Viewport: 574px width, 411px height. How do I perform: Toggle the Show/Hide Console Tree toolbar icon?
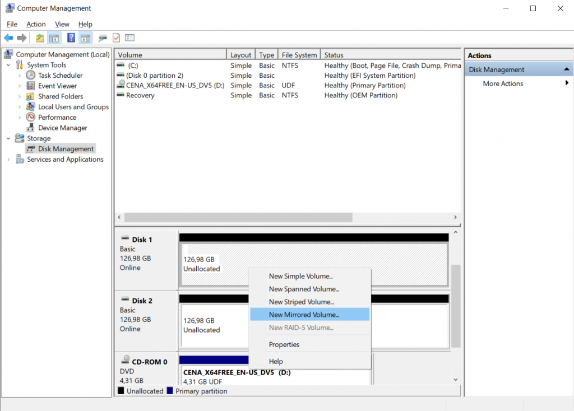pyautogui.click(x=54, y=38)
